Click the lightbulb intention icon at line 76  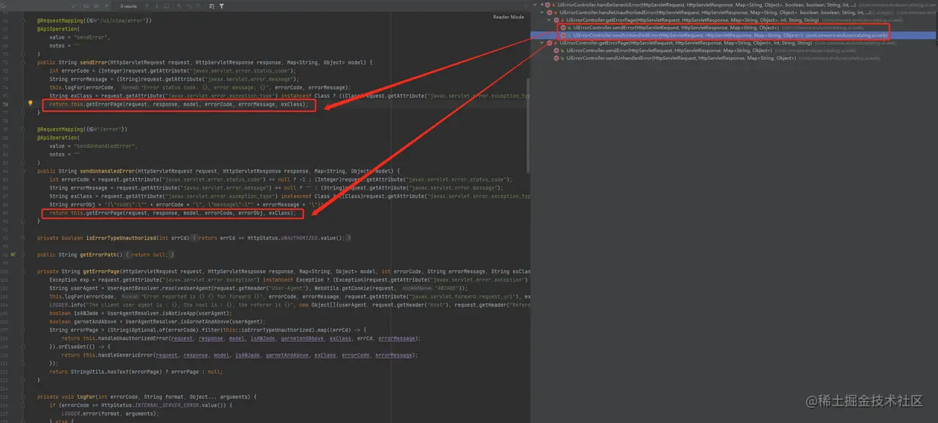click(30, 105)
